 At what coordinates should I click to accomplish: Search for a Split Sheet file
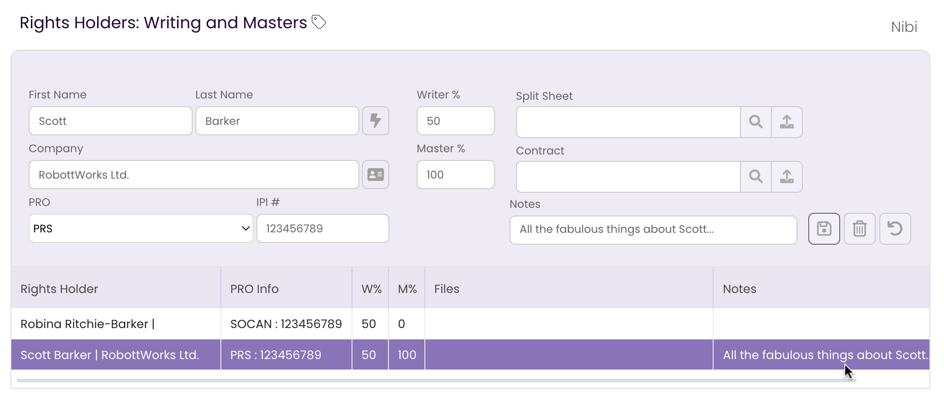coord(756,122)
